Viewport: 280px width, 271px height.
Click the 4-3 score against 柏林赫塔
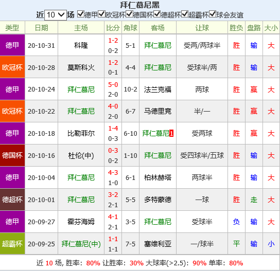click(x=113, y=173)
